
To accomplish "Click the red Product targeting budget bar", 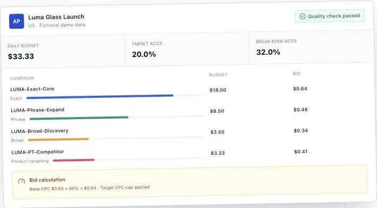I will tap(74, 160).
